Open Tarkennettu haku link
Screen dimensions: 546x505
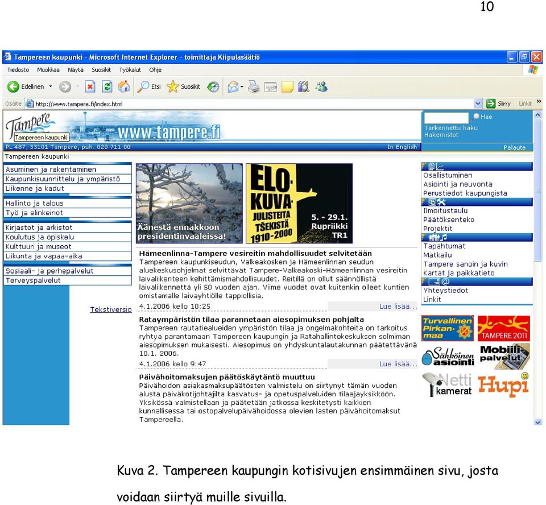(x=450, y=128)
